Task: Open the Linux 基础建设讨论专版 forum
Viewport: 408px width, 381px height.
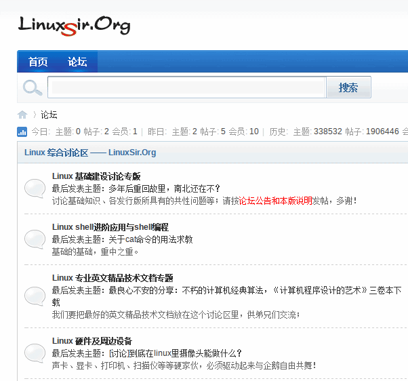Action: tap(96, 176)
